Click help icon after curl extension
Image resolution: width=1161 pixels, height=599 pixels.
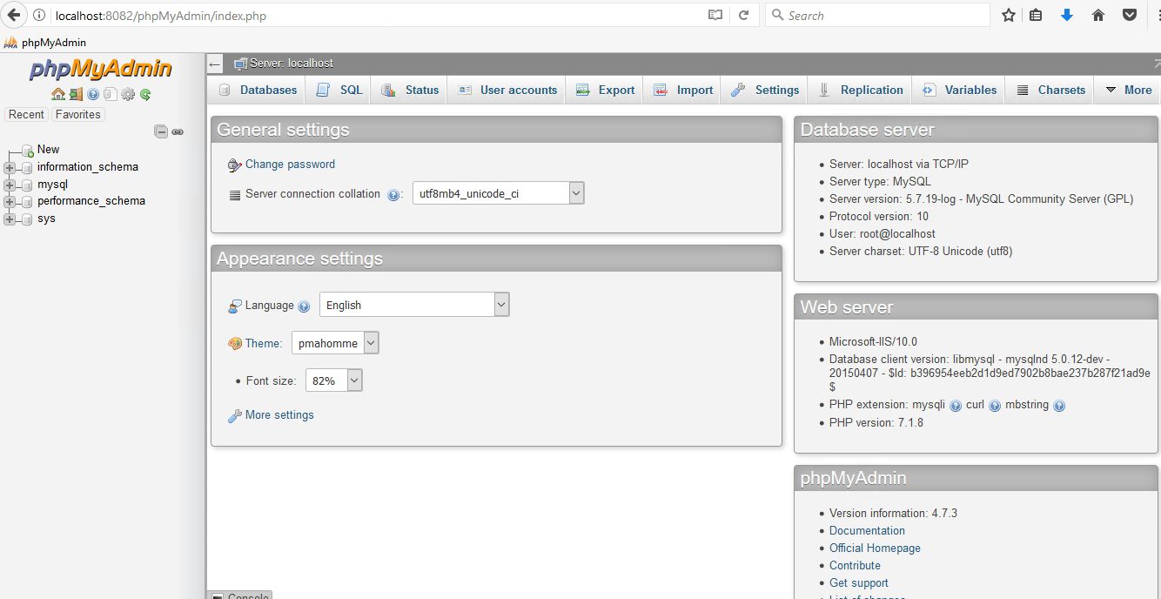point(995,406)
